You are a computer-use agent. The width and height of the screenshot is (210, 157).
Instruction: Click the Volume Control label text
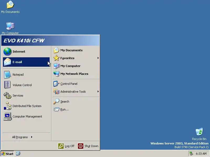(x=22, y=85)
